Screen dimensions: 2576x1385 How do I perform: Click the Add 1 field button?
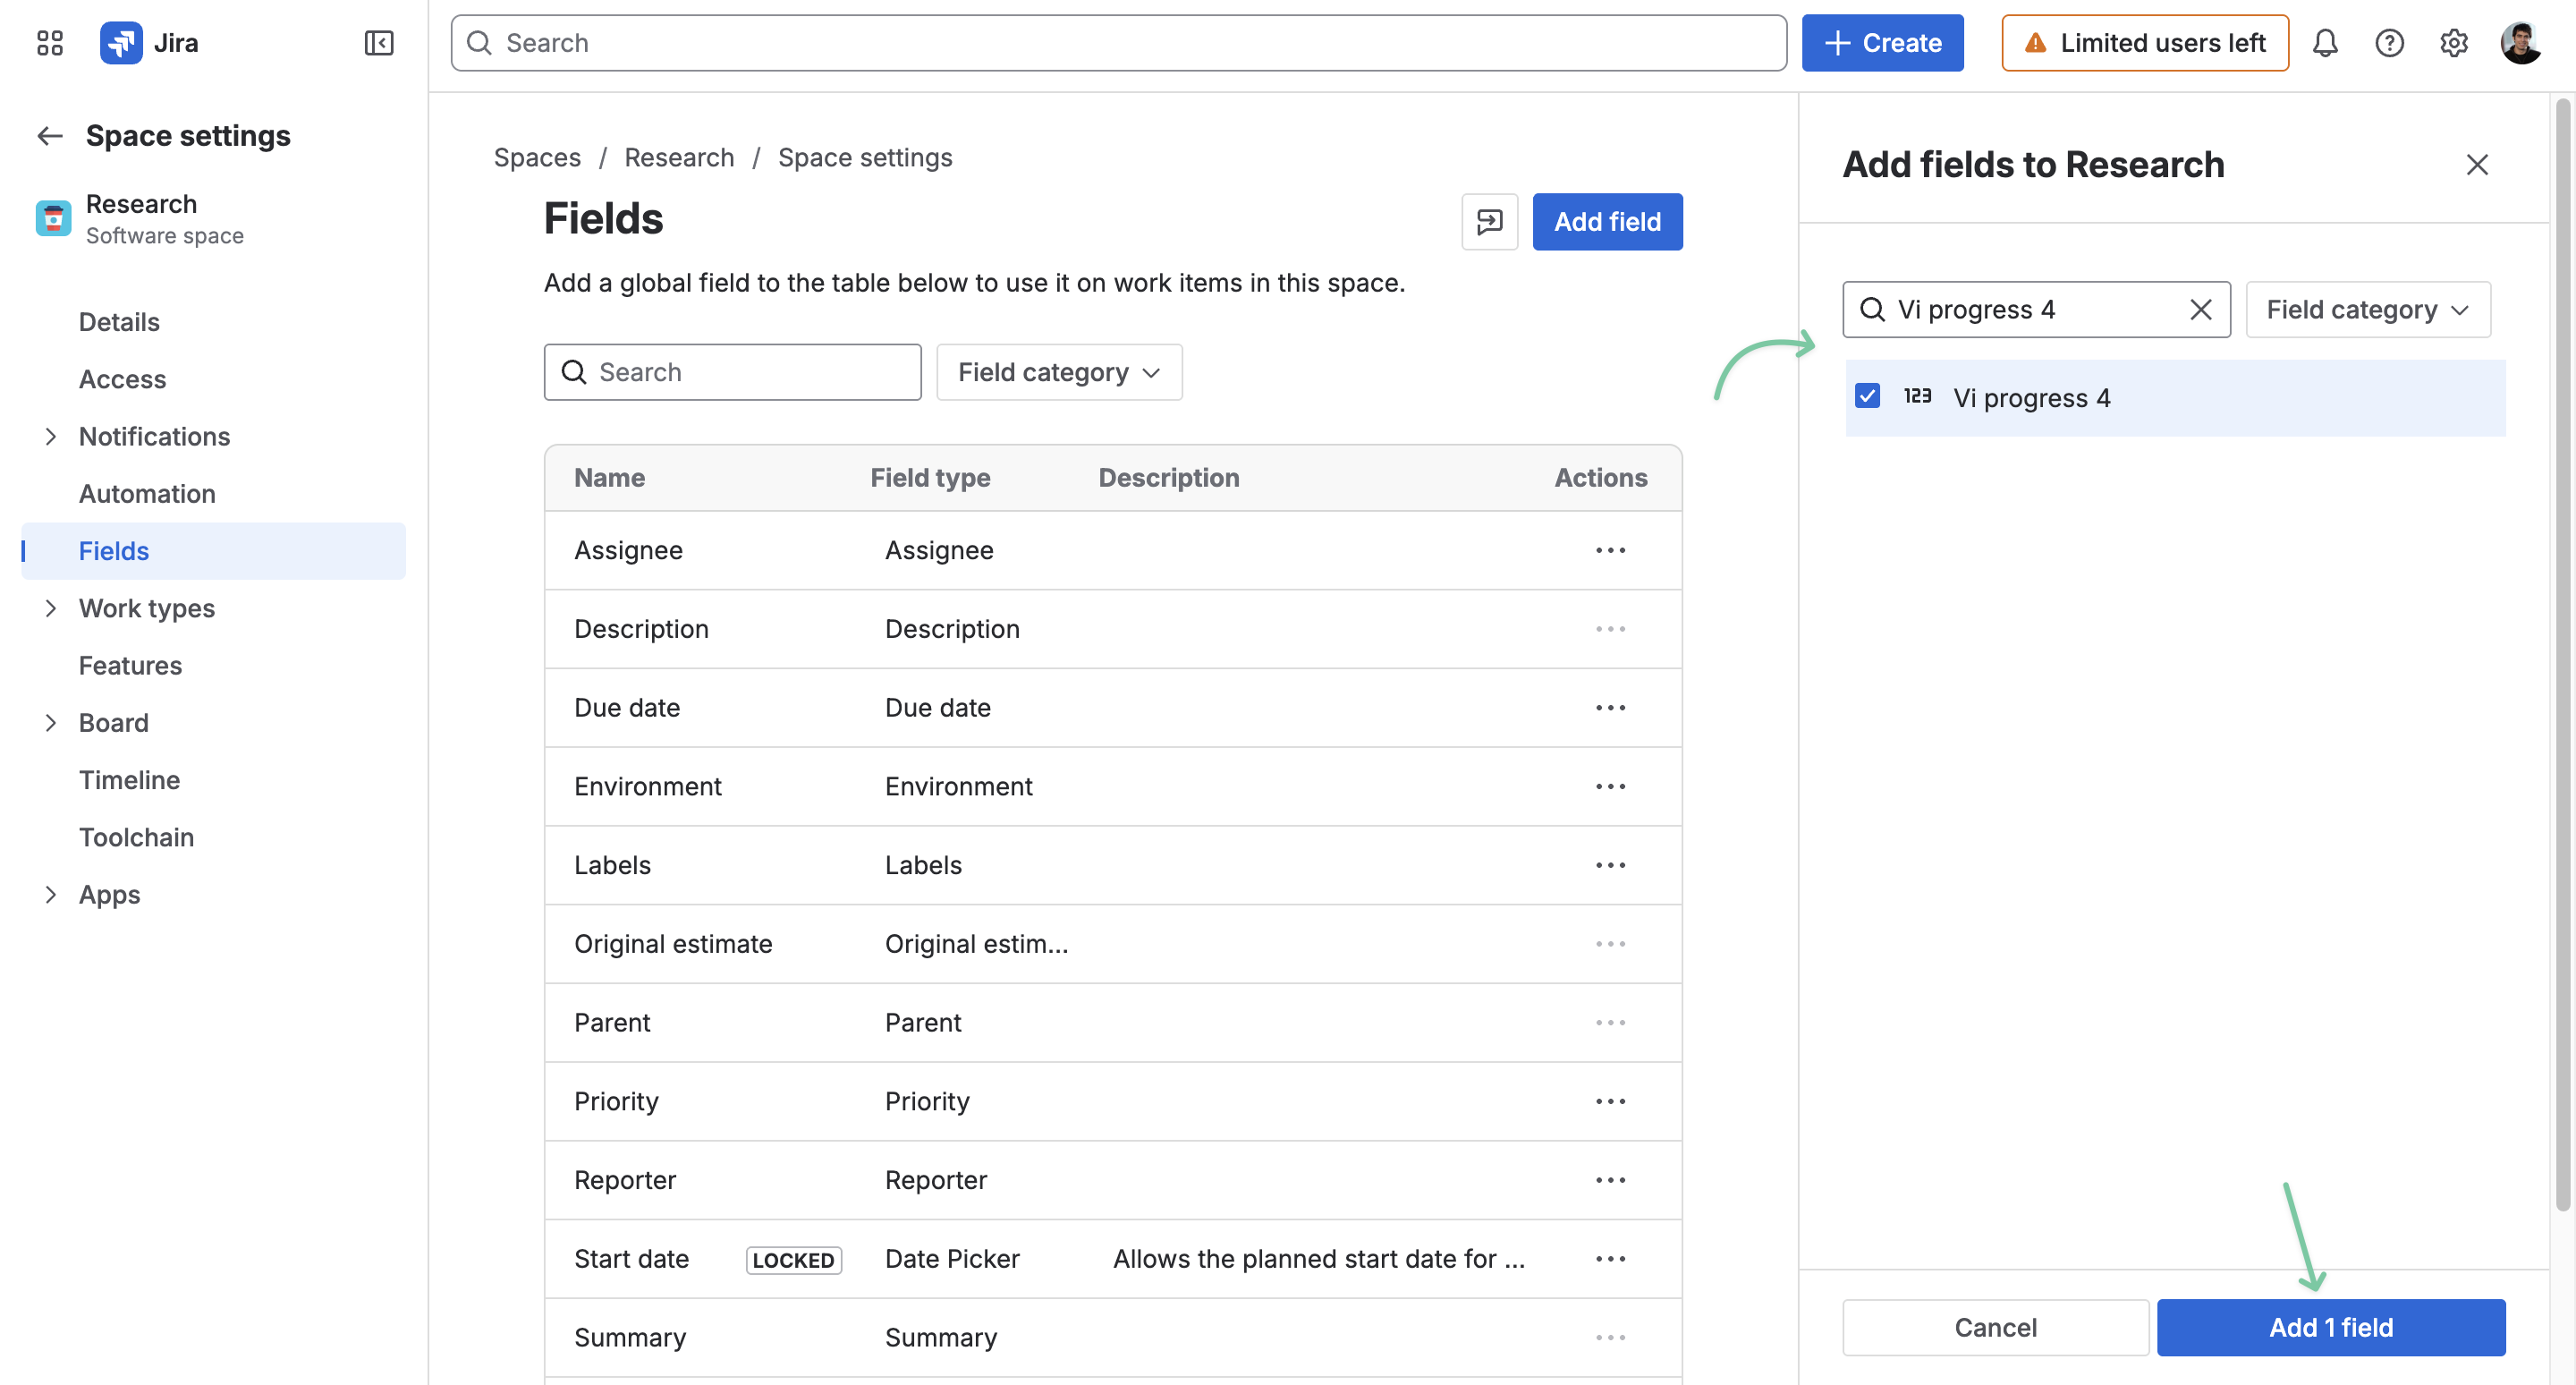click(x=2330, y=1327)
